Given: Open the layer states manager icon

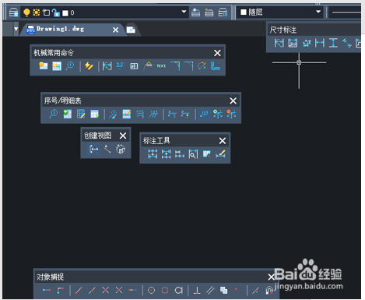Looking at the screenshot, I should (223, 12).
